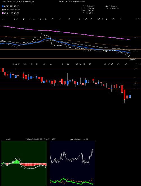Click the 'ADX' panel label
This screenshot has width=141, height=186.
tap(54, 139)
